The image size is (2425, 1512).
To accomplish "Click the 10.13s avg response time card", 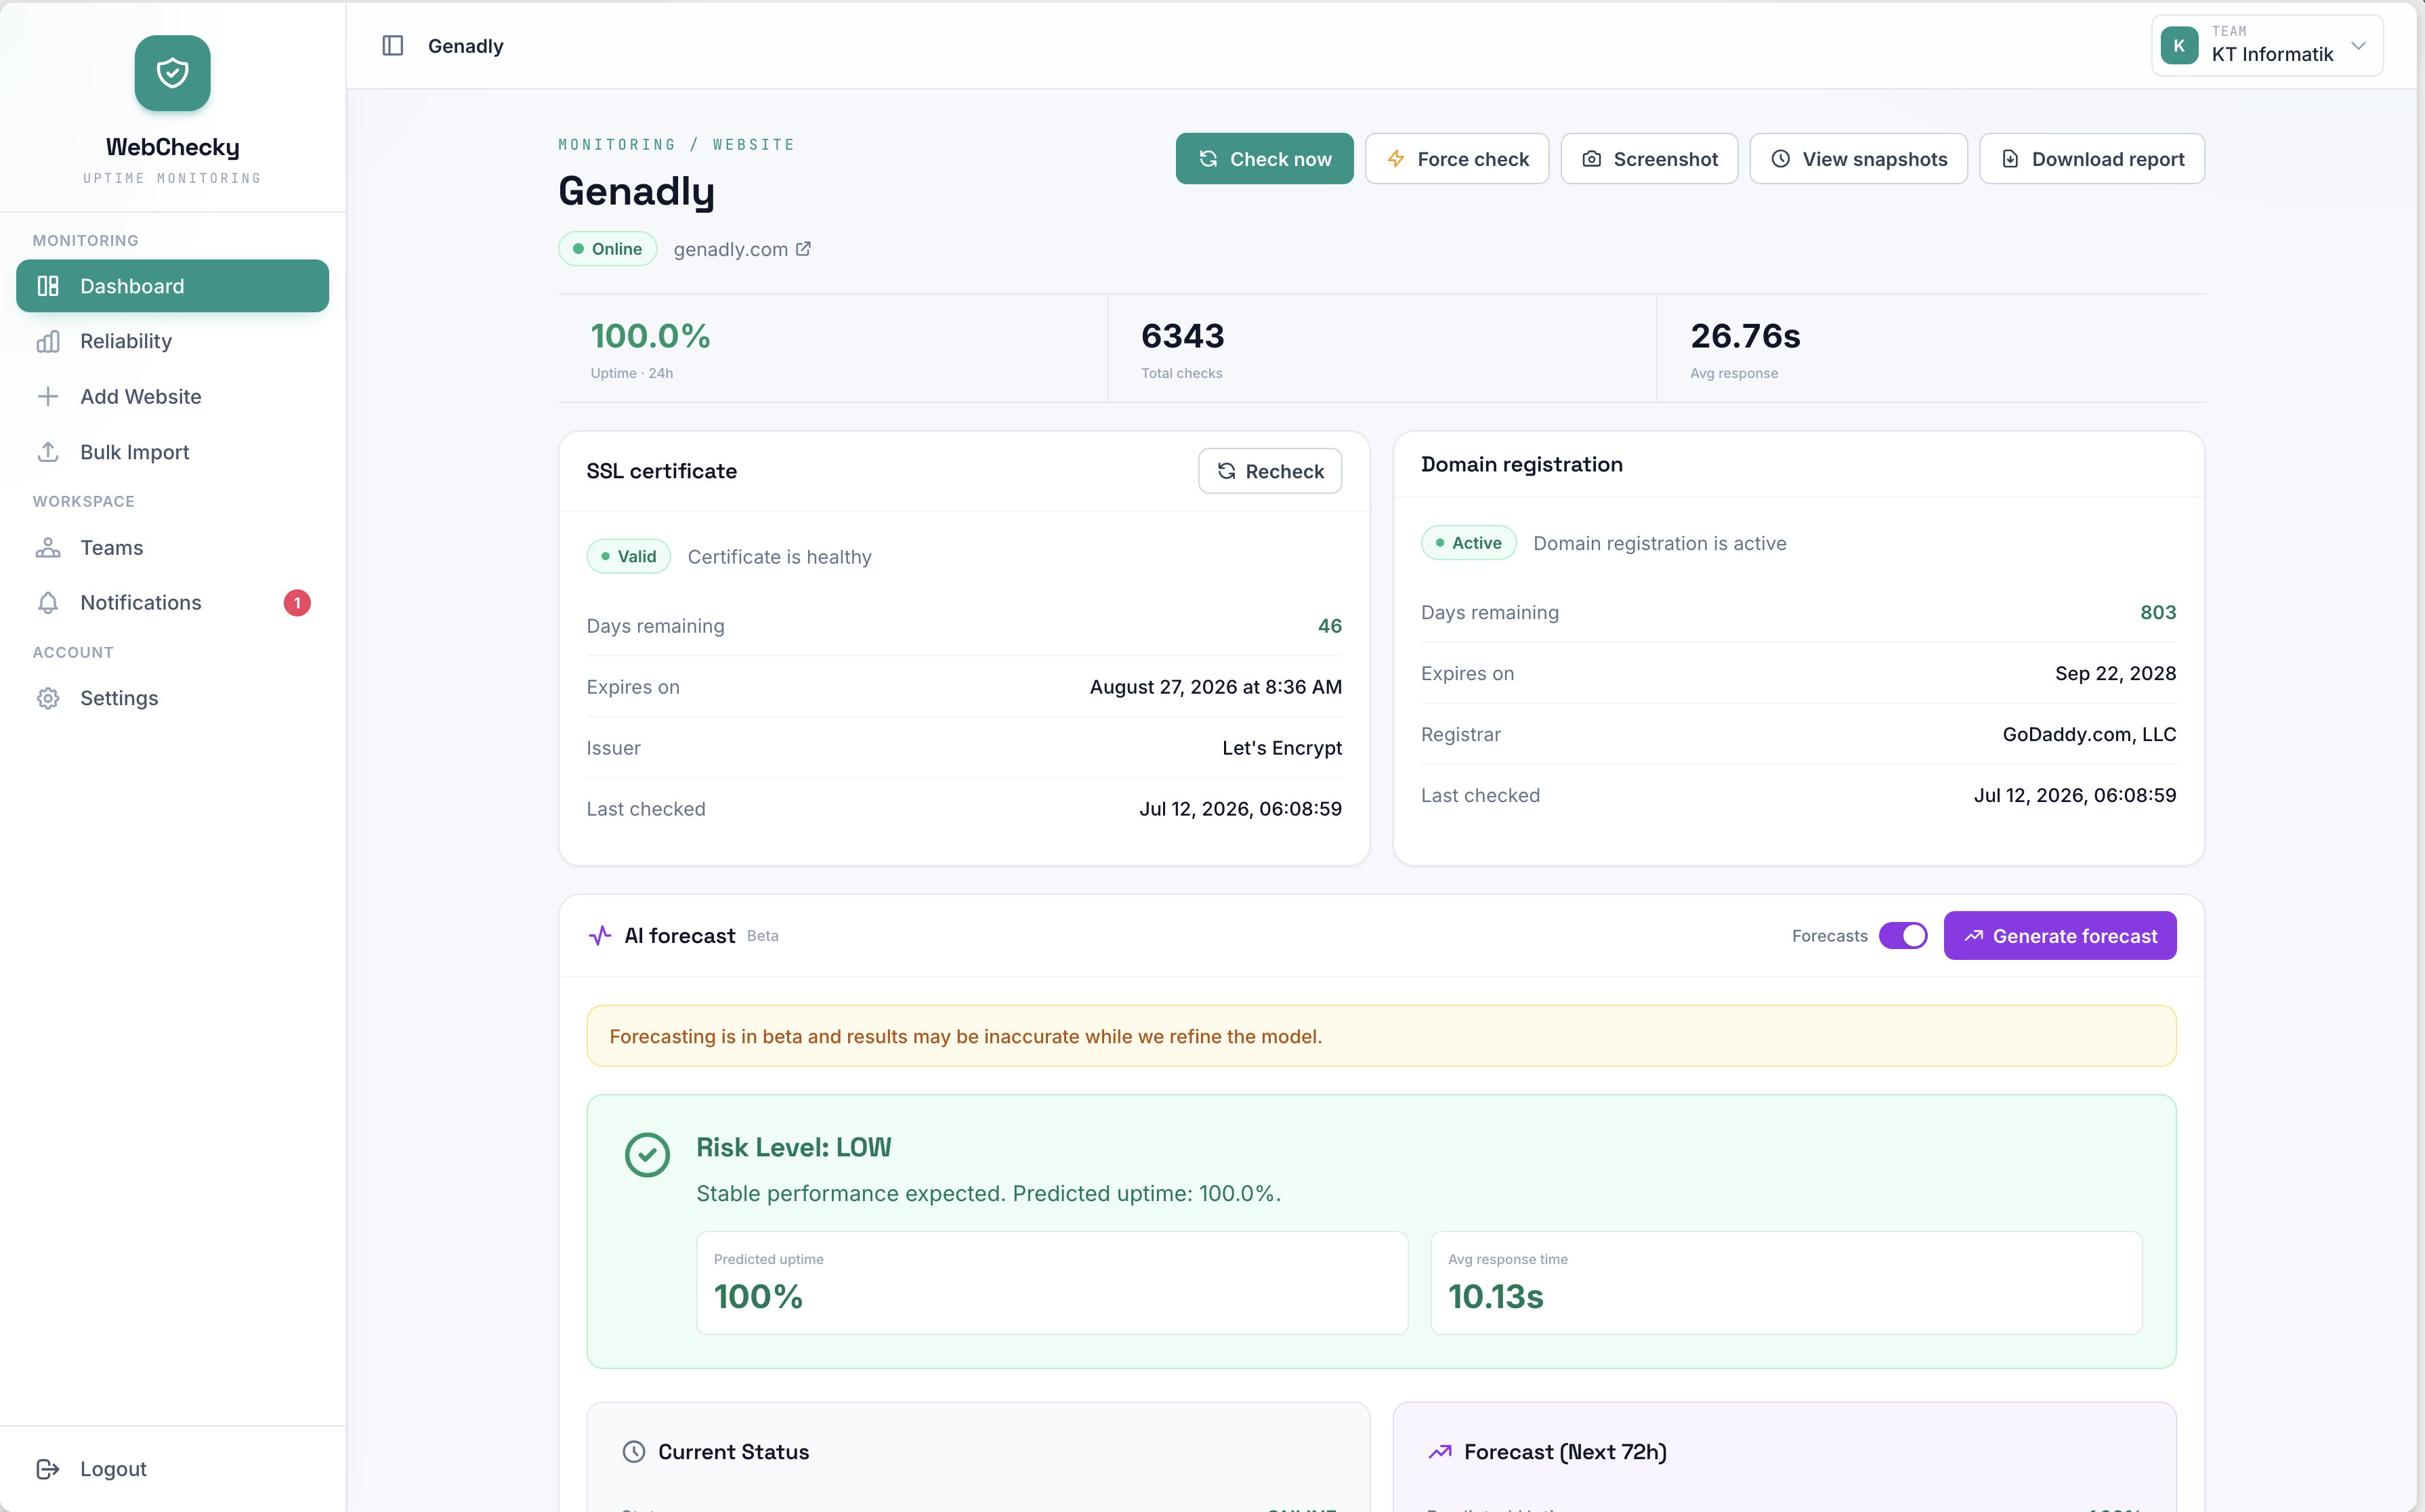I will 1786,1283.
